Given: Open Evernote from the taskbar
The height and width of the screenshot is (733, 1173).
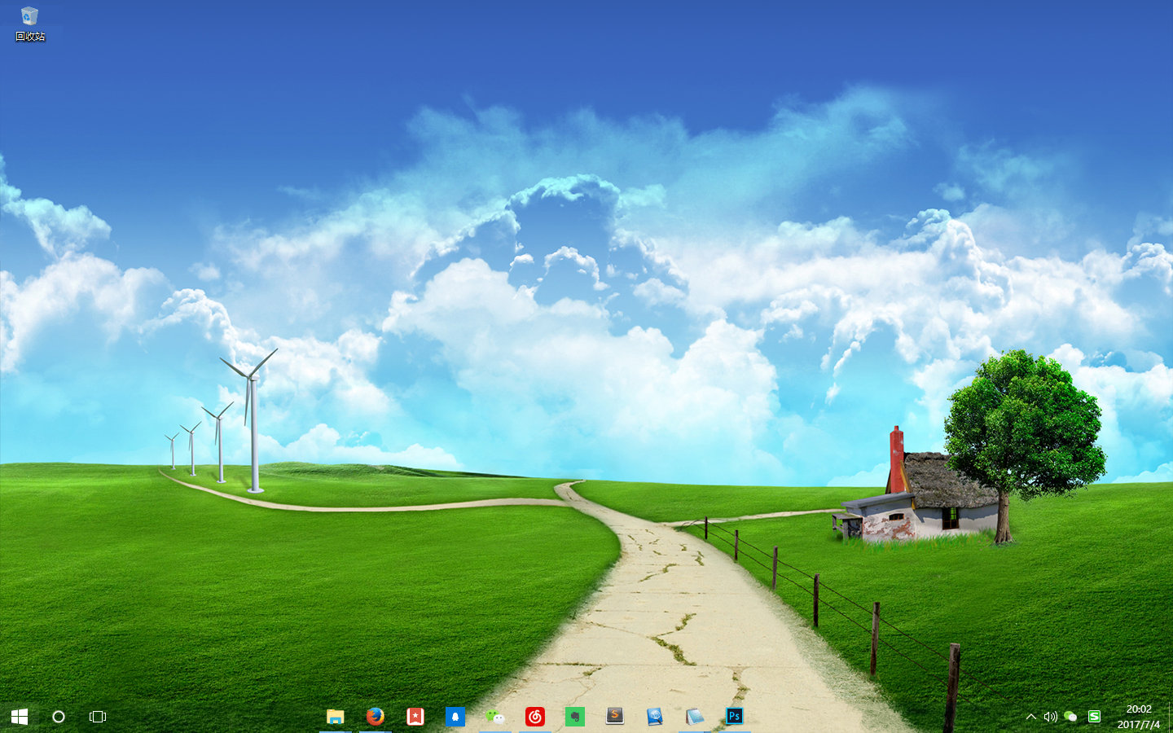Looking at the screenshot, I should [575, 717].
